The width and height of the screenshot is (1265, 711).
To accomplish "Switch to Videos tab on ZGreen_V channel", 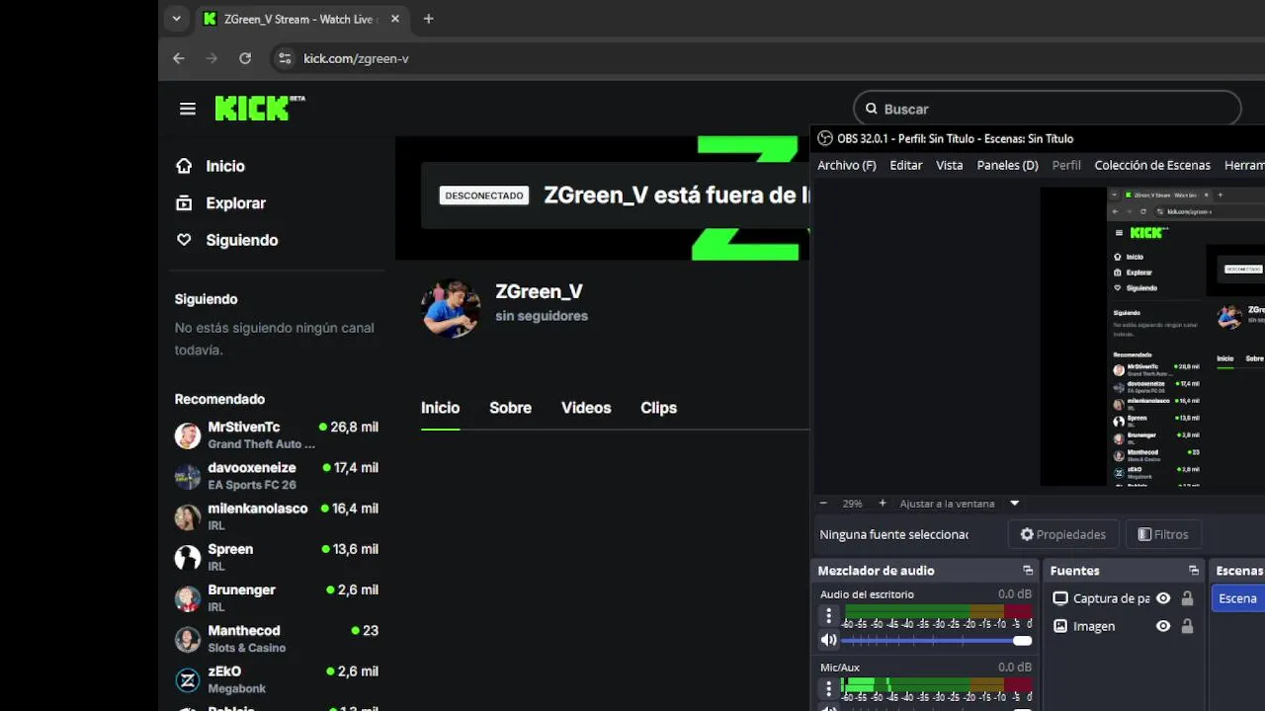I will click(586, 408).
